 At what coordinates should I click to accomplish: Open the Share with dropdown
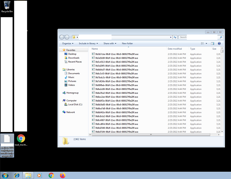click(110, 43)
